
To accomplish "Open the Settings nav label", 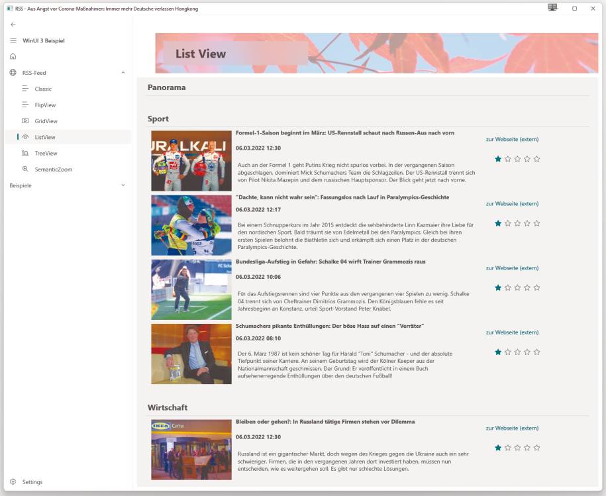I will tap(32, 482).
